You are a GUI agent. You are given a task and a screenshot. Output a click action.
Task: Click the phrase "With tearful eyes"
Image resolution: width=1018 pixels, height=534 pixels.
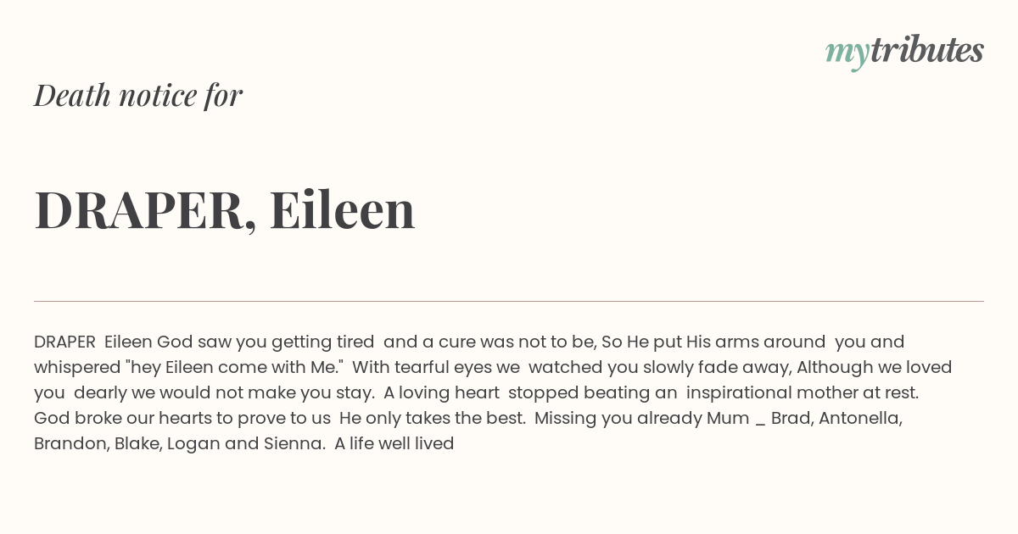[x=435, y=367]
